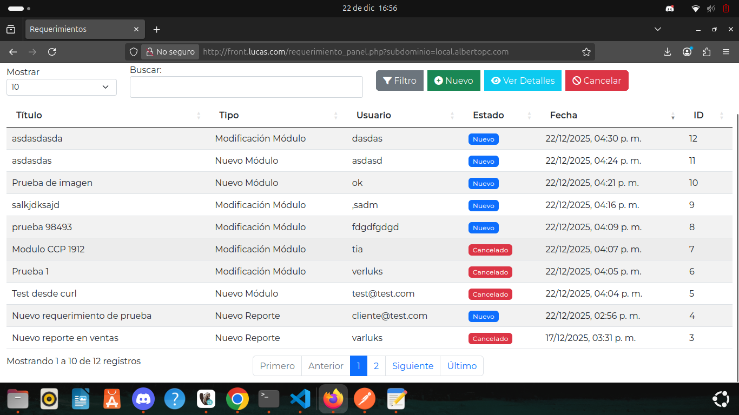Screen dimensions: 739x415
Task: Open the Firefox downloads panel
Action: (667, 52)
